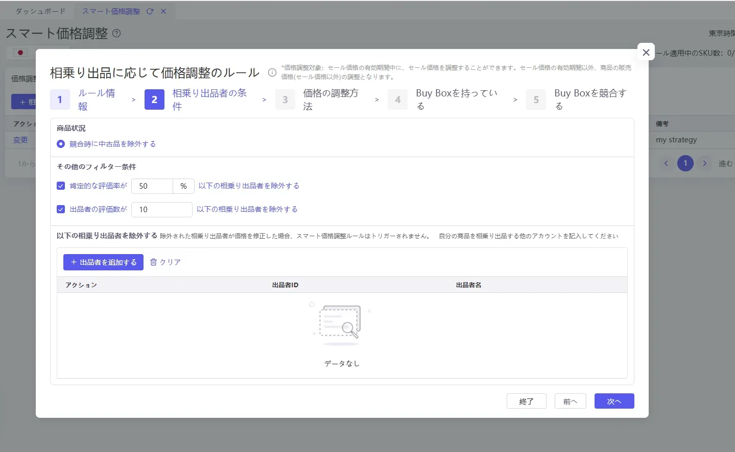Go to step 5 Buy Boxを競合する
The width and height of the screenshot is (735, 452).
(x=577, y=99)
